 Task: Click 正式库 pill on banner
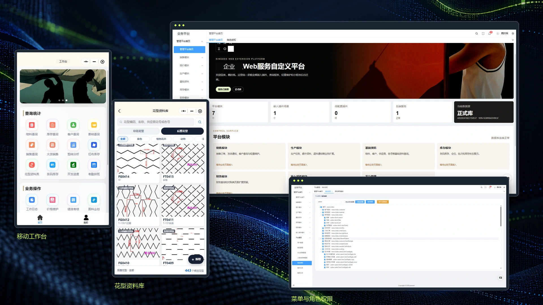[238, 90]
